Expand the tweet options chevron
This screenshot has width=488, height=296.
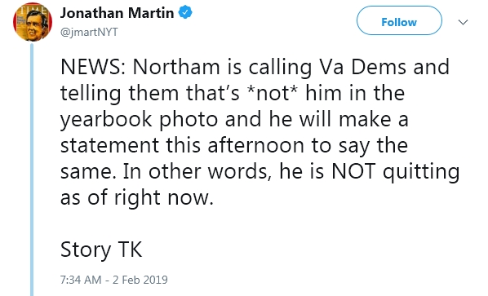[x=463, y=22]
